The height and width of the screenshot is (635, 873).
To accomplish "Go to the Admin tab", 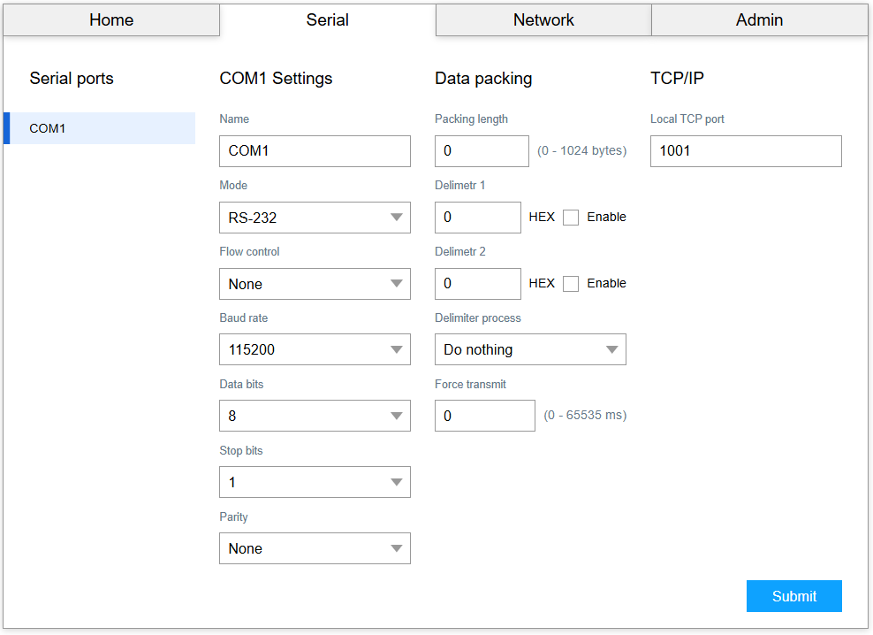I will (759, 20).
